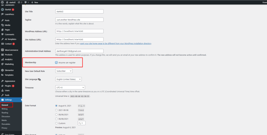Click the LearnPress graduation cap icon
Viewport: 267px width, 135px height.
tap(2, 14)
